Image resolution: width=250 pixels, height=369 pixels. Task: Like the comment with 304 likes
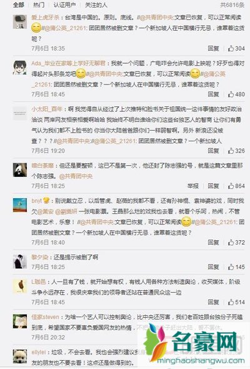236,49
